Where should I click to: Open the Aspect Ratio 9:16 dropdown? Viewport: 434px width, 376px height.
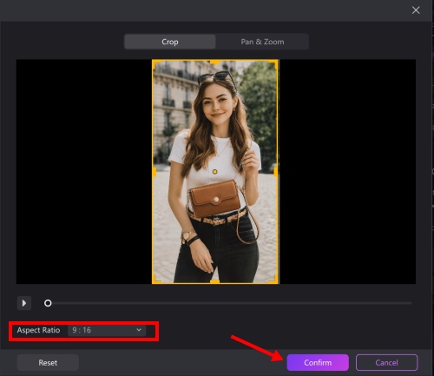click(107, 330)
